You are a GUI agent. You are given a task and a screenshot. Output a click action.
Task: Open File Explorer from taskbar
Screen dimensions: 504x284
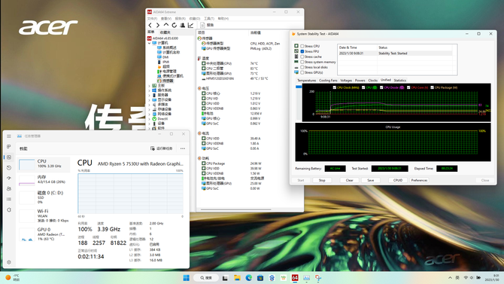[x=237, y=278]
